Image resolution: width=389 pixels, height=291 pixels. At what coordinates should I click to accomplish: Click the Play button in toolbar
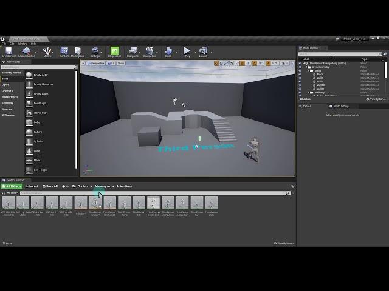tap(187, 52)
